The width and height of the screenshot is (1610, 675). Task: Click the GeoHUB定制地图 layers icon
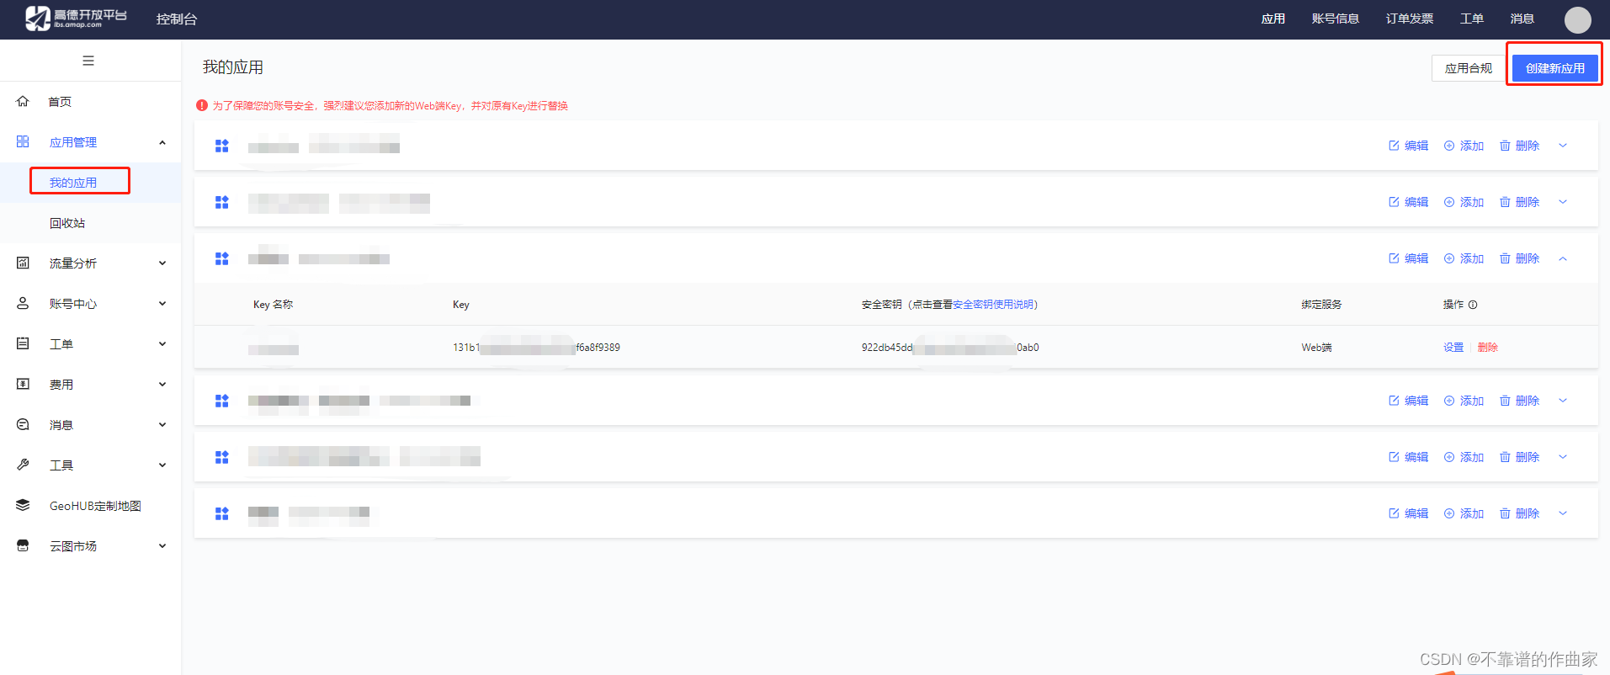point(23,505)
